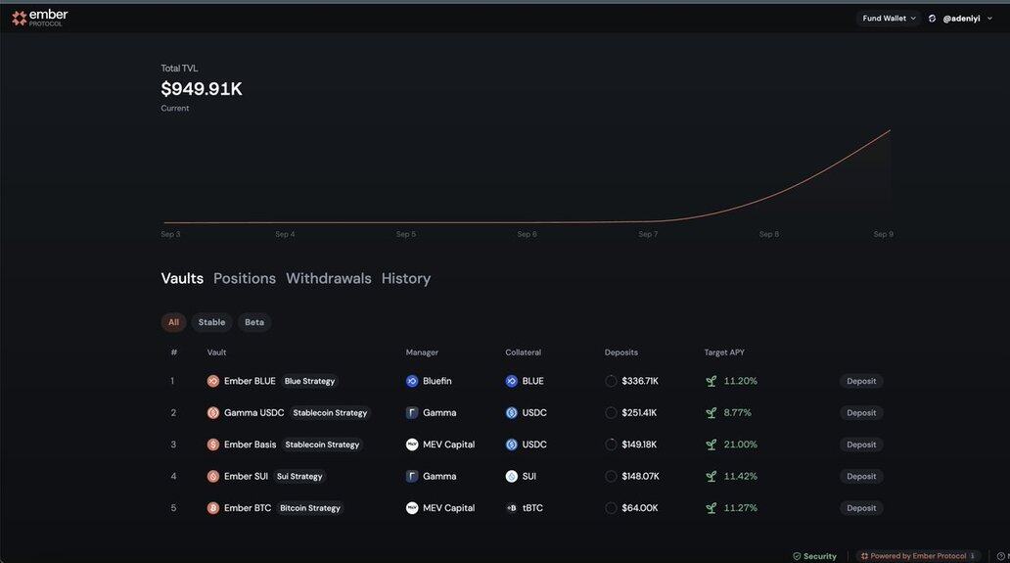Click the Stablecoin Strategy tag on Ember Basis
Viewport: 1010px width, 563px height.
tap(322, 445)
